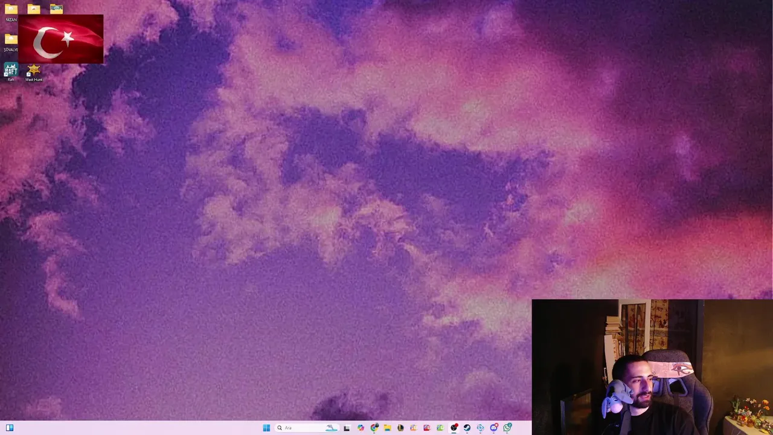This screenshot has height=435, width=773.
Task: Open the desktop folder with picture thumbnail
Action: click(x=56, y=9)
